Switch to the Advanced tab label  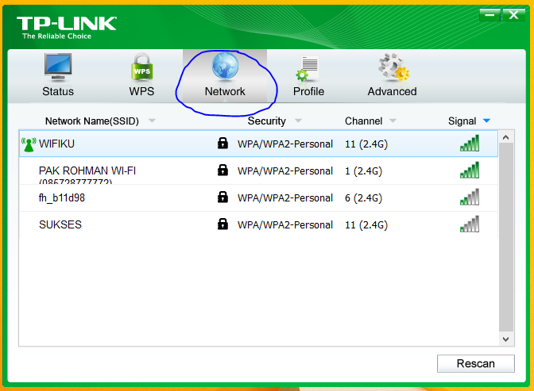[392, 91]
